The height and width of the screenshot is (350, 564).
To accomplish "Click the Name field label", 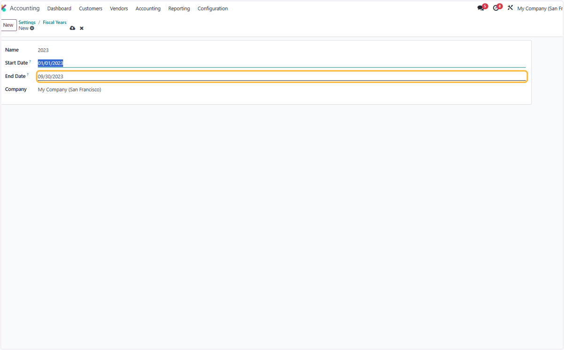I will pos(12,50).
